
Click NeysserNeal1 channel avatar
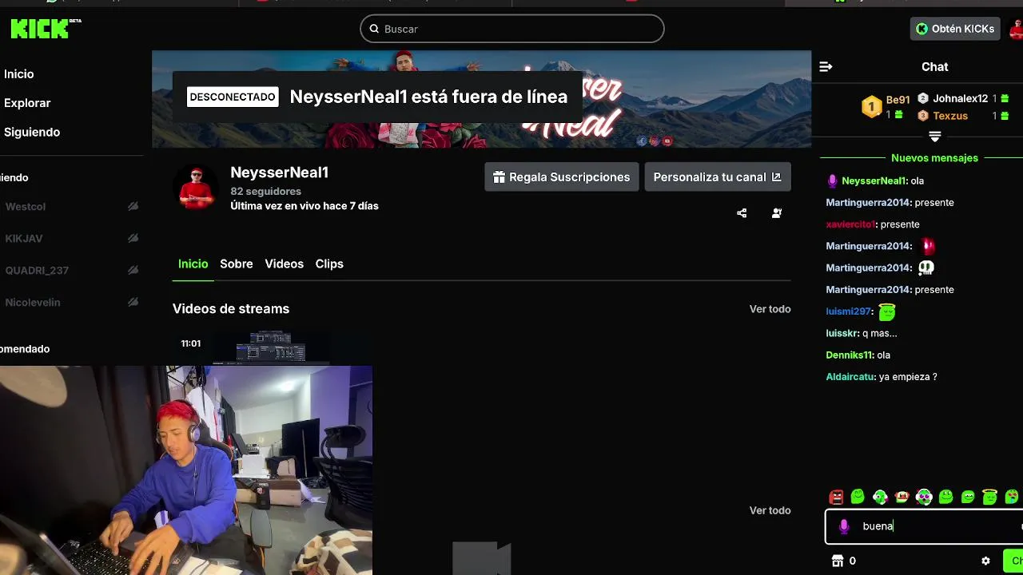[x=196, y=188]
